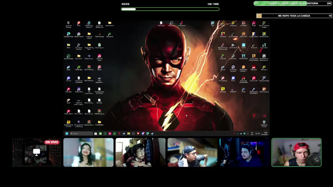Launch The Crew 2 desktop icon
This screenshot has height=187, width=333.
tap(264, 68)
